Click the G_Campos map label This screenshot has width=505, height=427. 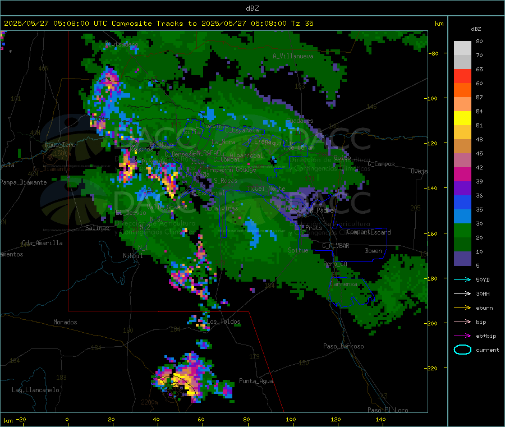point(382,164)
